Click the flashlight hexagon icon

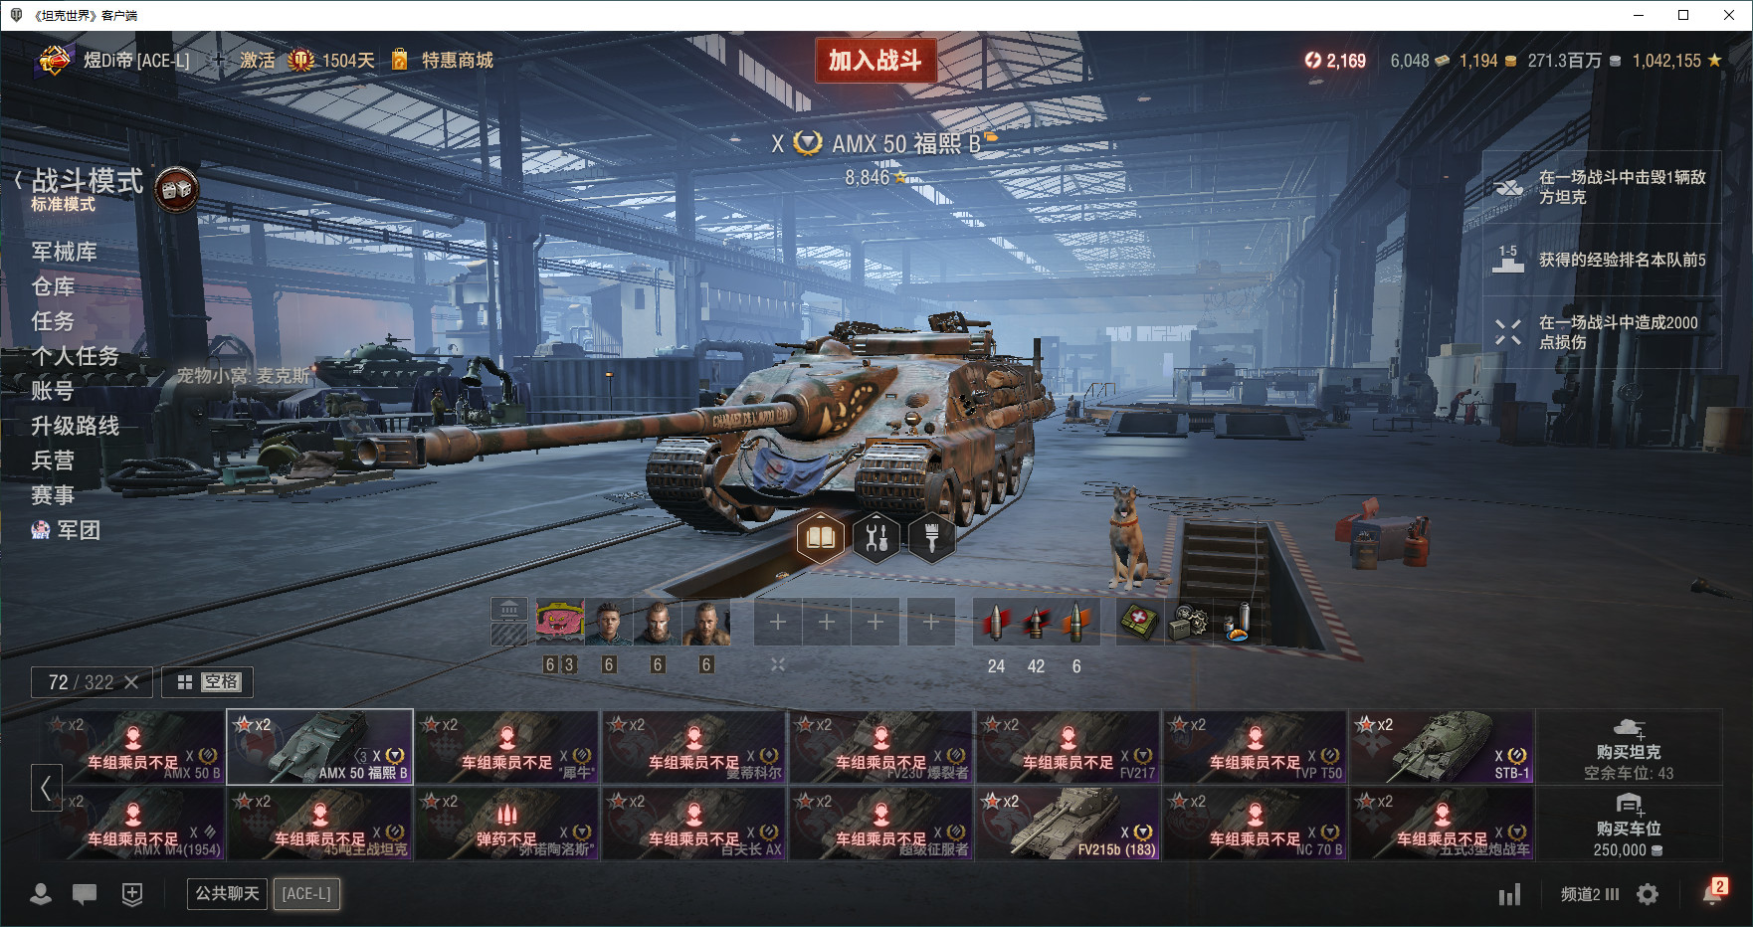(x=932, y=538)
